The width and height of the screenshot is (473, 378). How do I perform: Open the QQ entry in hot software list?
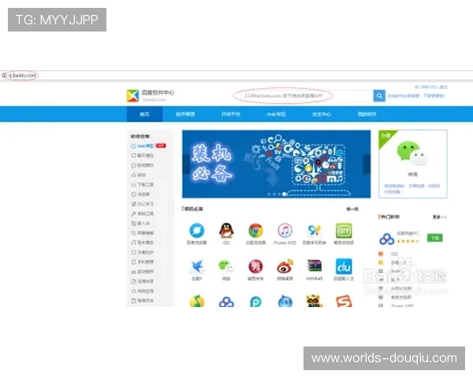[394, 254]
